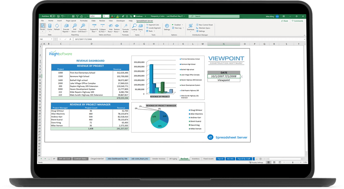Select the Spreadsheet Server ribbon tab
The width and height of the screenshot is (344, 189).
click(x=144, y=21)
